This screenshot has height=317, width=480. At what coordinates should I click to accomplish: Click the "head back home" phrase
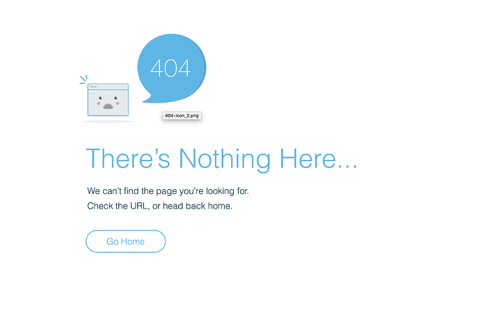[x=198, y=206]
